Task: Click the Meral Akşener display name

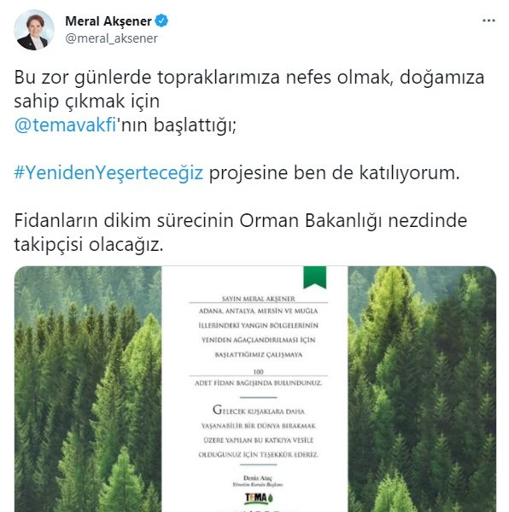Action: click(108, 21)
